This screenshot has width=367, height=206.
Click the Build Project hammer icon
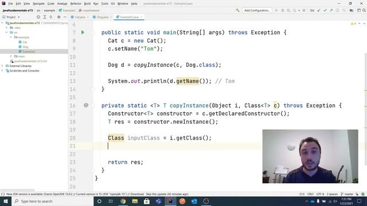pyautogui.click(x=237, y=10)
